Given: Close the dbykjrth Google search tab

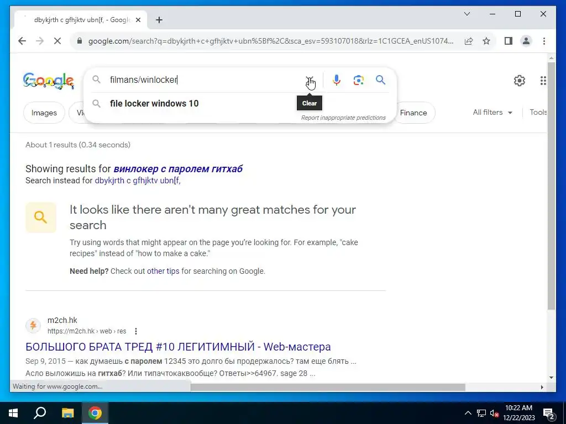Looking at the screenshot, I should 138,20.
